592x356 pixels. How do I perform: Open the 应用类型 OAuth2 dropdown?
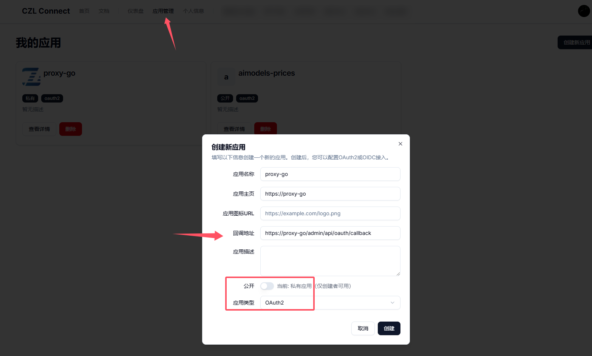pos(330,303)
